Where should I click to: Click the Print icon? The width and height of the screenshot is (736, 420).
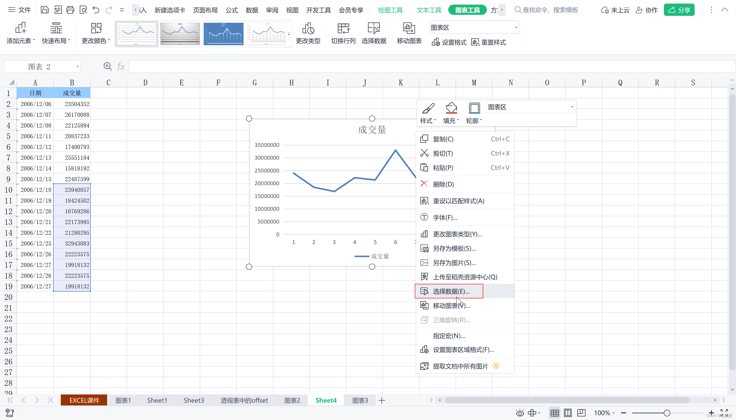click(70, 10)
